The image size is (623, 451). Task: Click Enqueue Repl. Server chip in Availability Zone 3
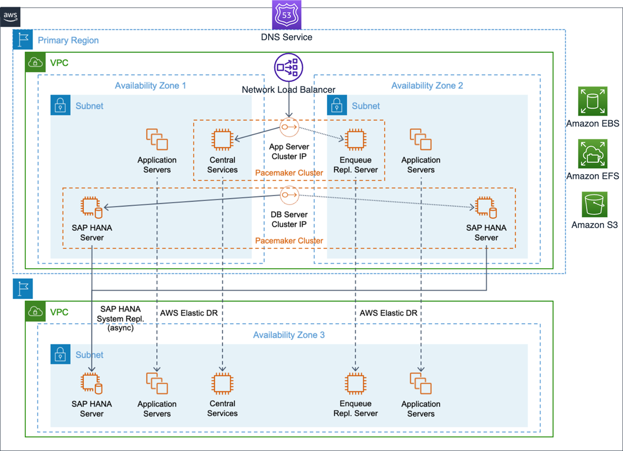355,383
